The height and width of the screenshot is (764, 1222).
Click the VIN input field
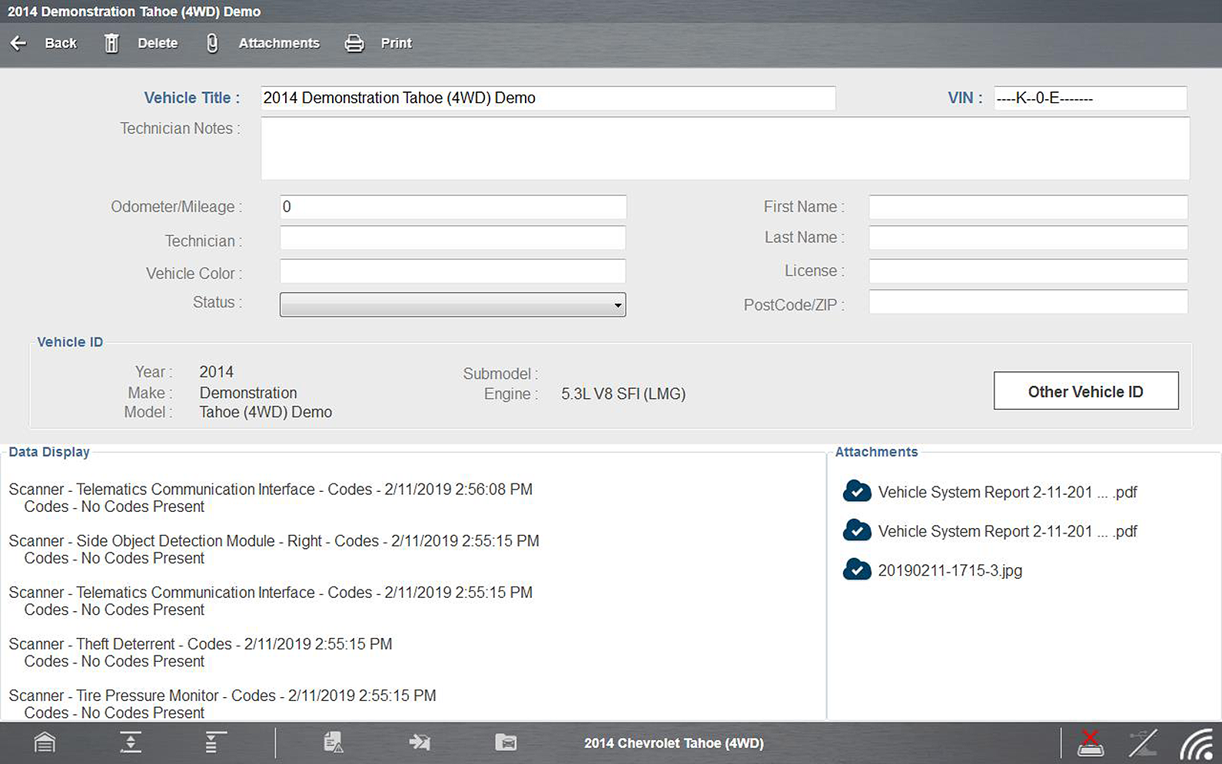1090,98
